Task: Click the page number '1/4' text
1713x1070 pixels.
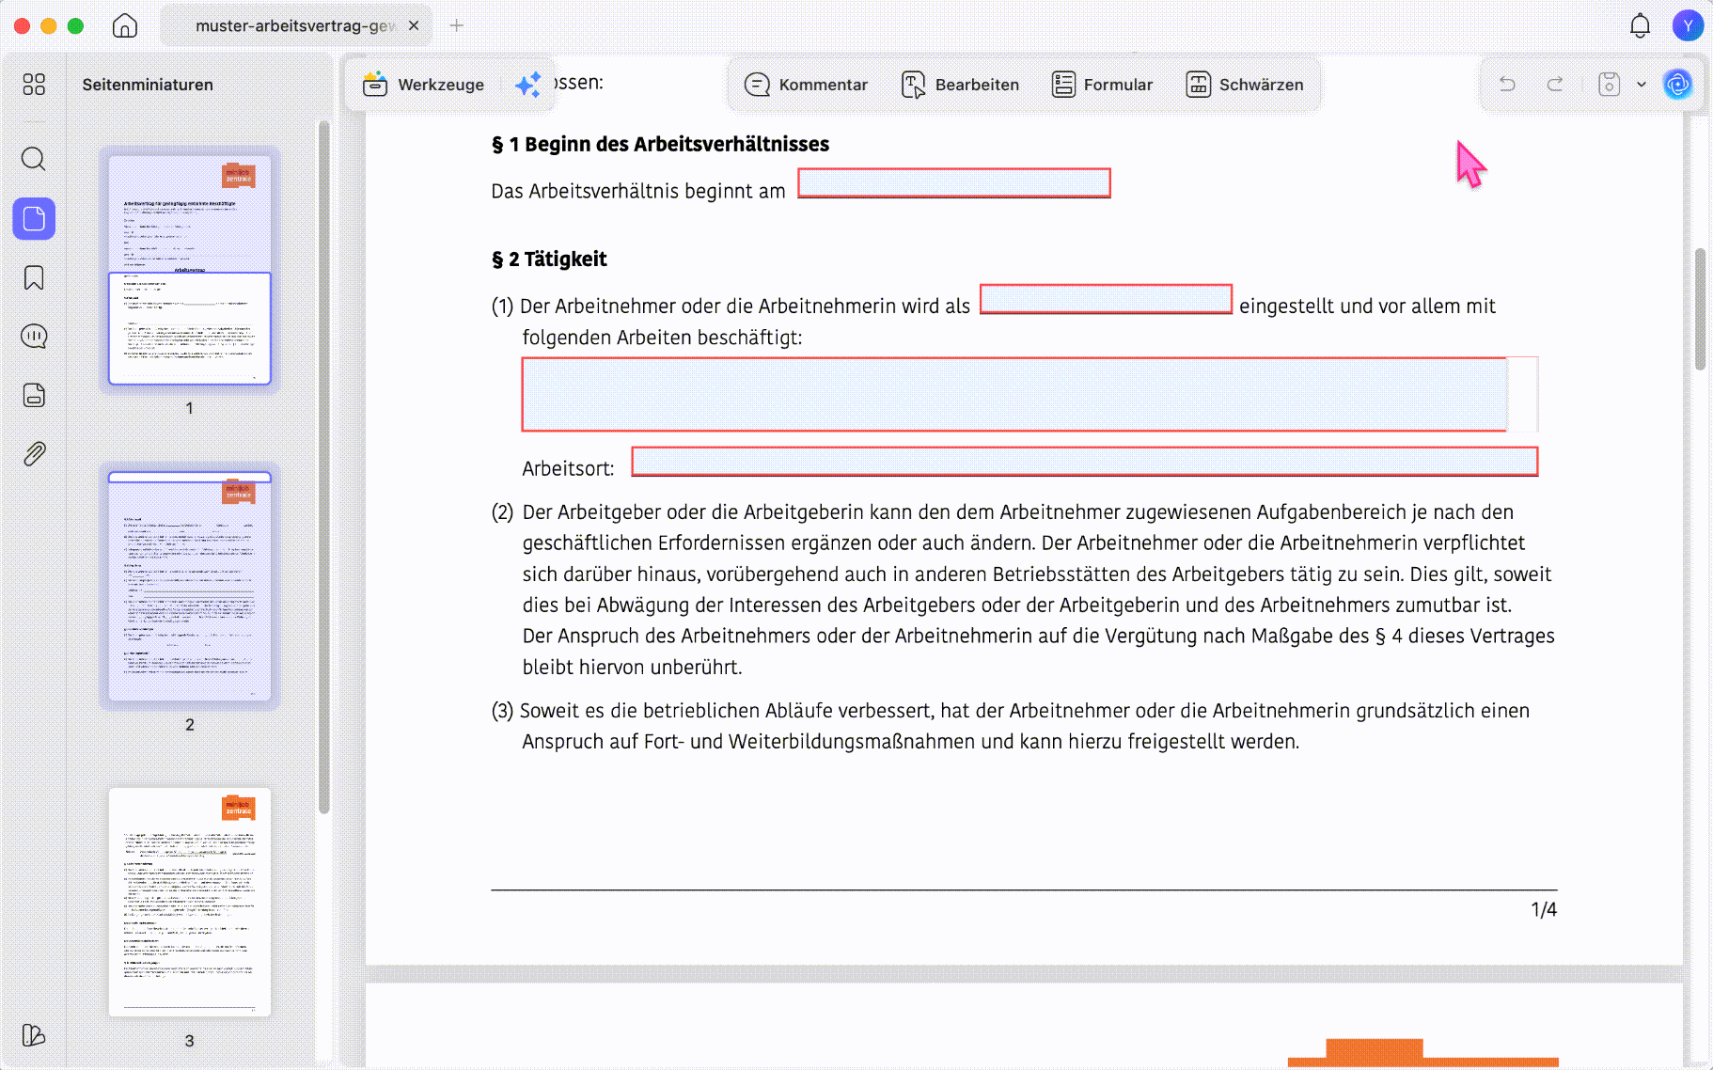Action: [x=1544, y=909]
